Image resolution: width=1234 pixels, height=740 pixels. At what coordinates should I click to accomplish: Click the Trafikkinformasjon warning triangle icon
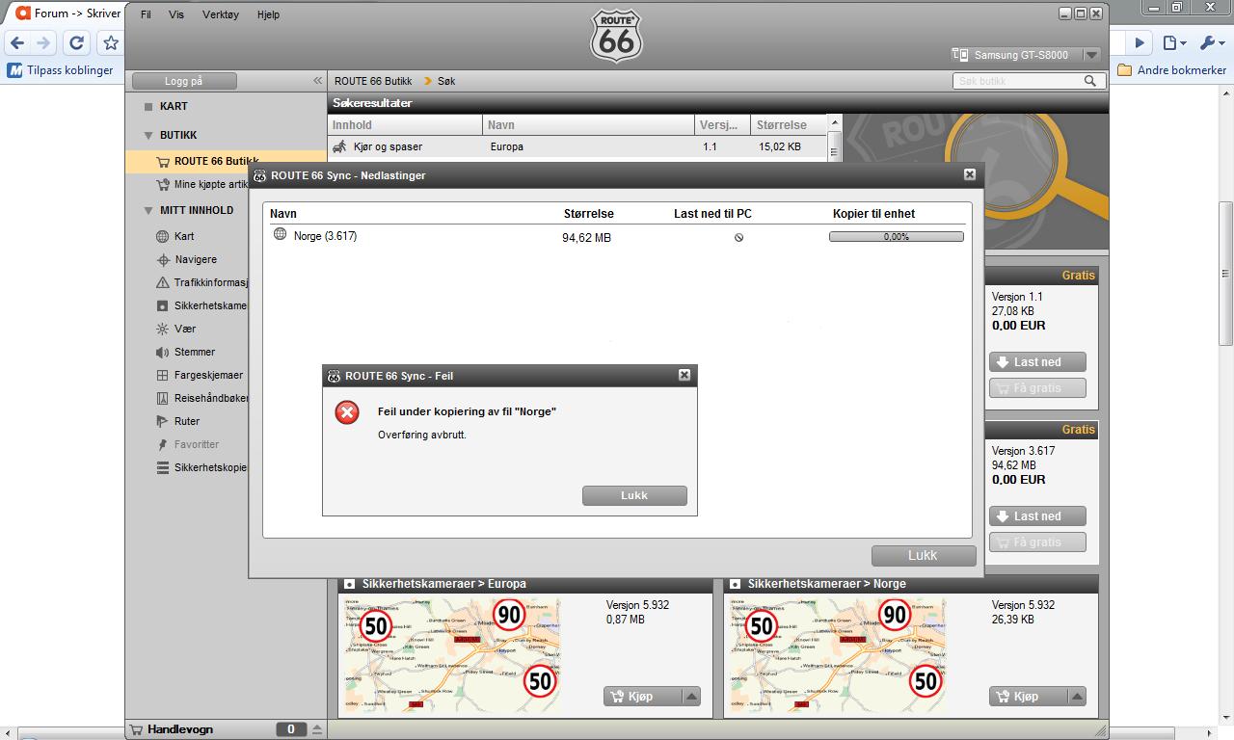click(x=163, y=282)
